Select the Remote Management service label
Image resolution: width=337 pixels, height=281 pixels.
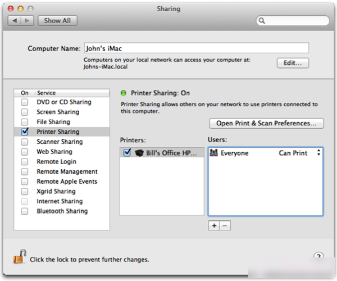point(67,171)
